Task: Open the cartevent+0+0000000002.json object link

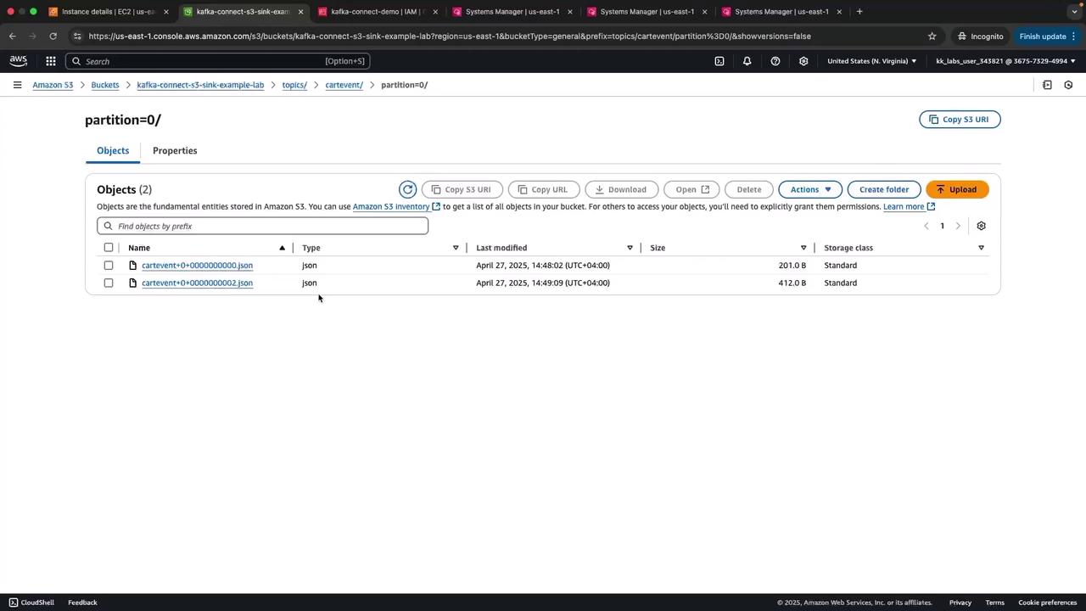Action: pyautogui.click(x=197, y=283)
